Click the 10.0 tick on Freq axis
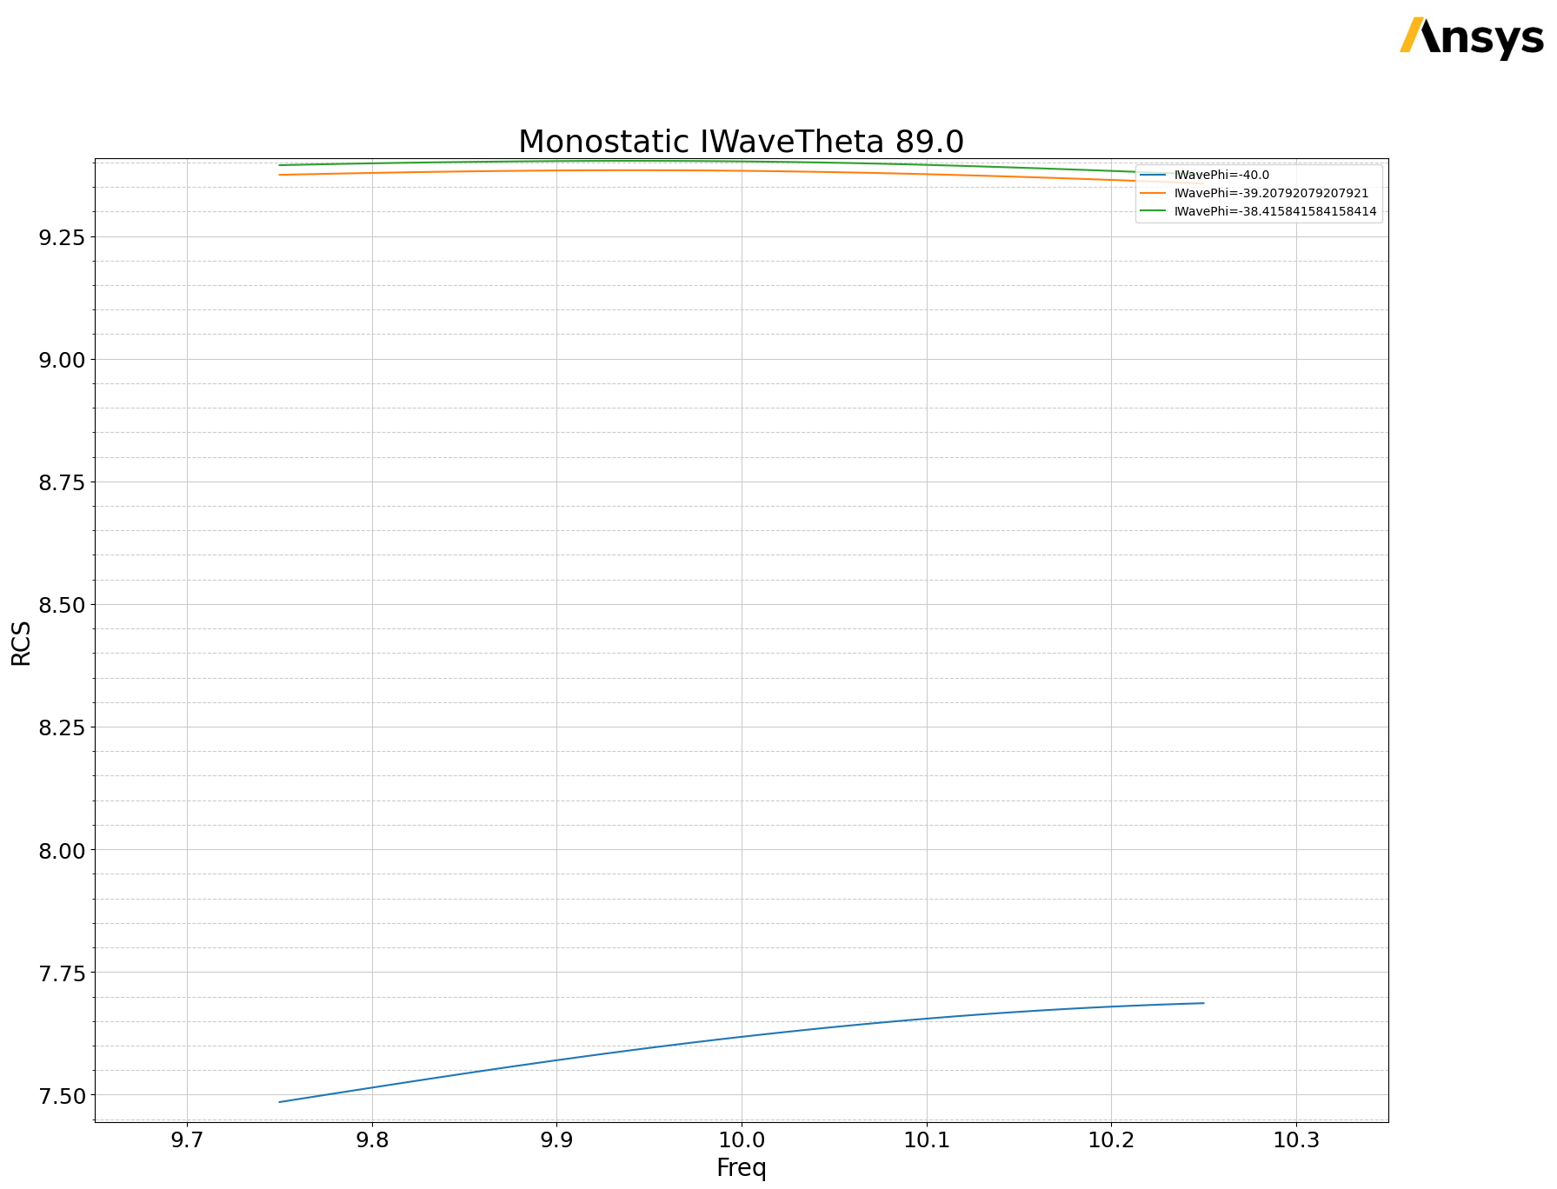1557x1189 pixels. click(x=741, y=1139)
